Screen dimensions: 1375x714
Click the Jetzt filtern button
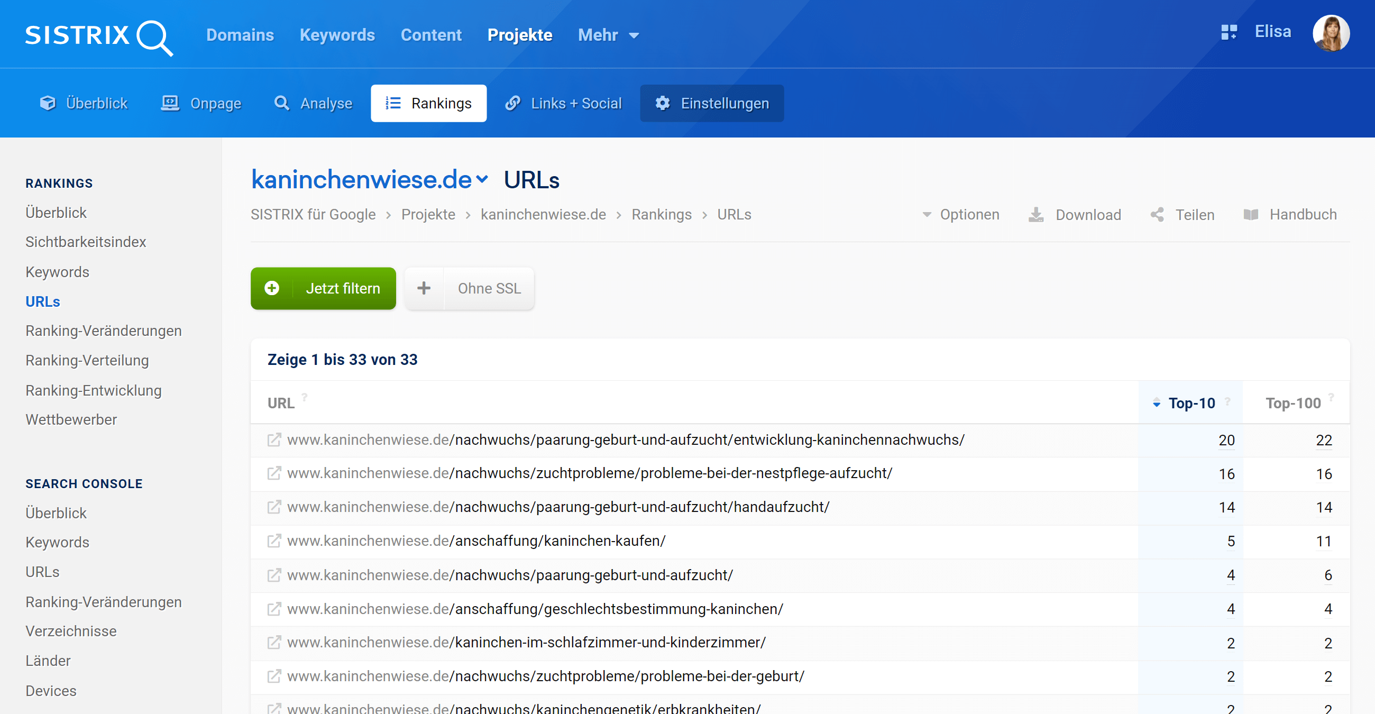(324, 288)
